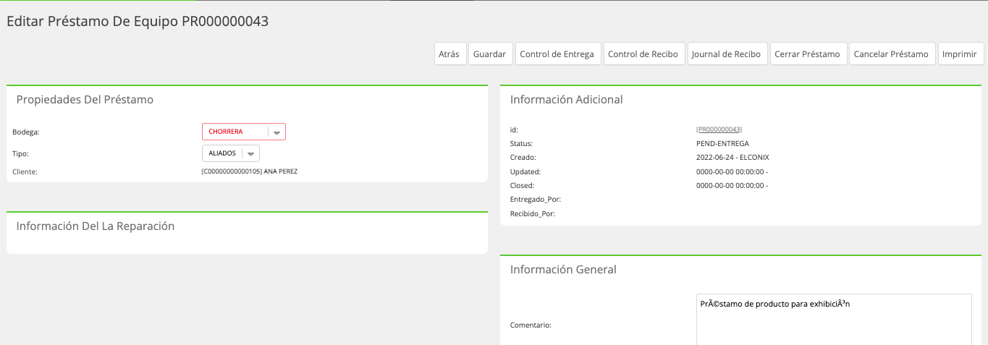Click the Información Adicional heading

pos(566,100)
